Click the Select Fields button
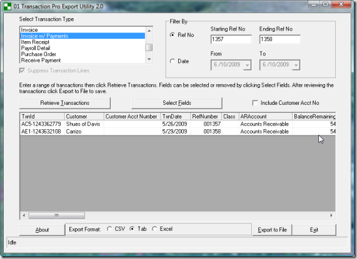357x259 pixels. point(177,103)
